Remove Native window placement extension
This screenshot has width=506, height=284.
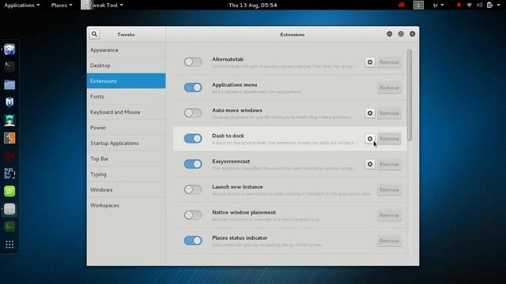point(389,215)
